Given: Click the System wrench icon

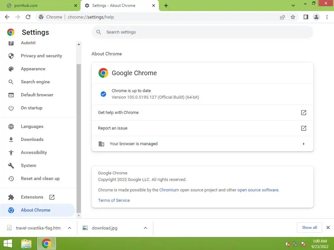Looking at the screenshot, I should (x=11, y=166).
